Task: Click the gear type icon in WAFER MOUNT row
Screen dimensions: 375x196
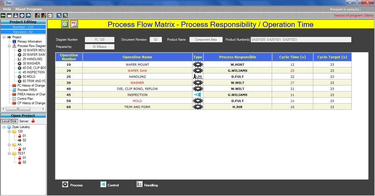Action: [x=198, y=65]
